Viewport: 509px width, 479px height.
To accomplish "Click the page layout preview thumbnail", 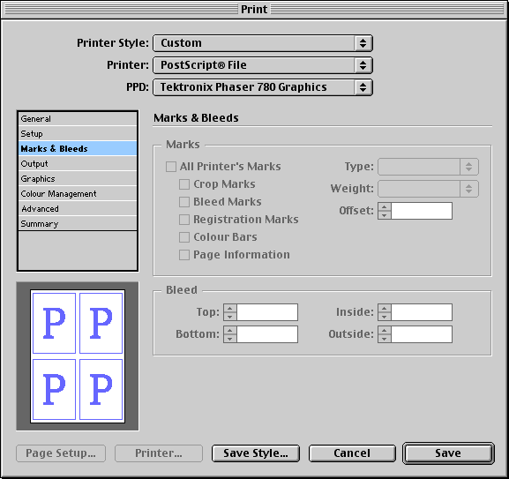I will point(78,356).
